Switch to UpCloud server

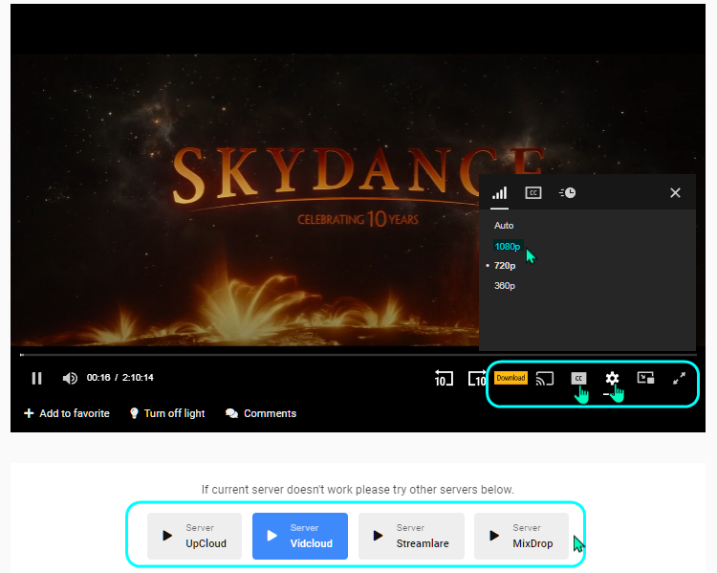[x=194, y=536]
